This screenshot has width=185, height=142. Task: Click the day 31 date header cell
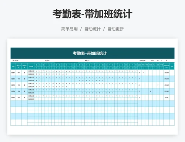click(136, 68)
